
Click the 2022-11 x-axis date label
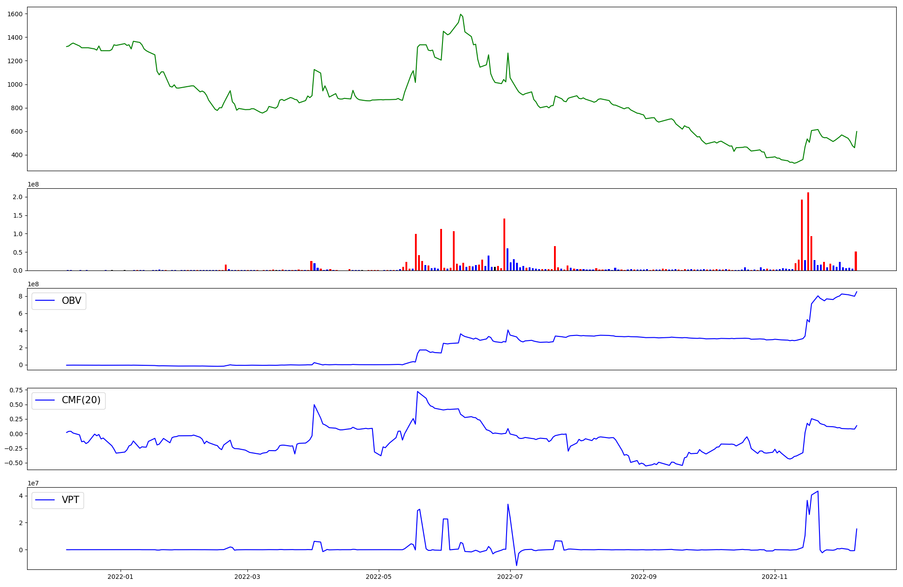(775, 577)
